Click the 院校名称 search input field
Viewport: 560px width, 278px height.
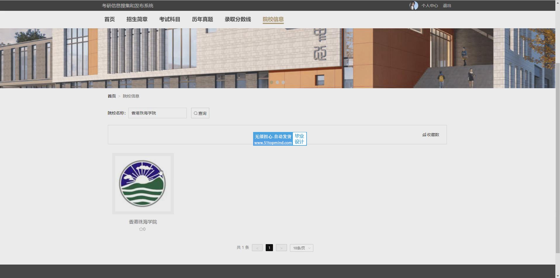157,113
